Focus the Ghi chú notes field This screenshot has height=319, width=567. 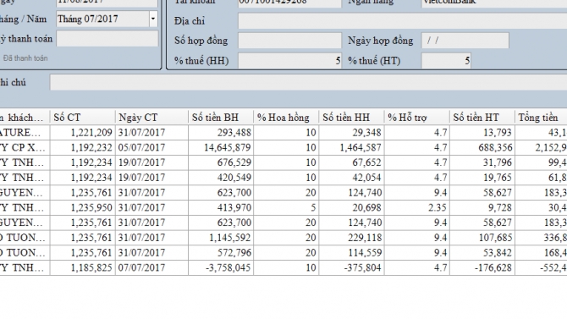point(308,82)
